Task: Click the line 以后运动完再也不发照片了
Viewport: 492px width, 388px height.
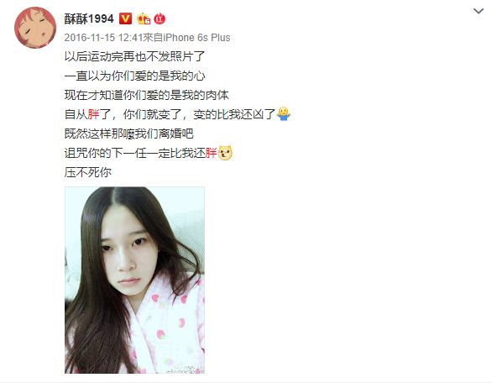Action: (134, 56)
